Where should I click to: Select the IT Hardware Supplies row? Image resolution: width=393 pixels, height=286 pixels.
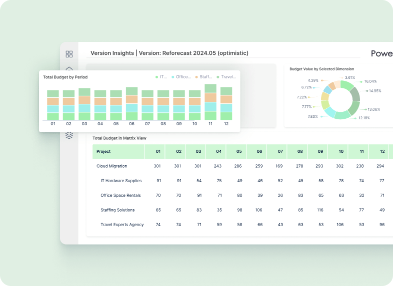tap(121, 181)
